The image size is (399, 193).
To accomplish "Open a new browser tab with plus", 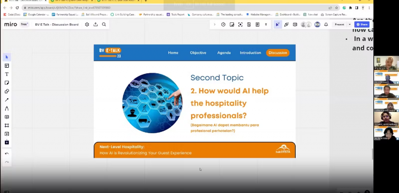I will point(146,1).
